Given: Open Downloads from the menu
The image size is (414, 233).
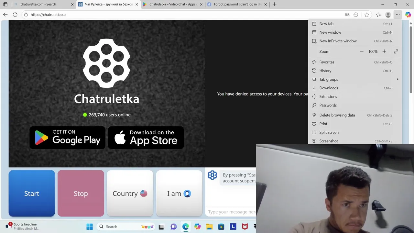Looking at the screenshot, I should tap(355, 88).
